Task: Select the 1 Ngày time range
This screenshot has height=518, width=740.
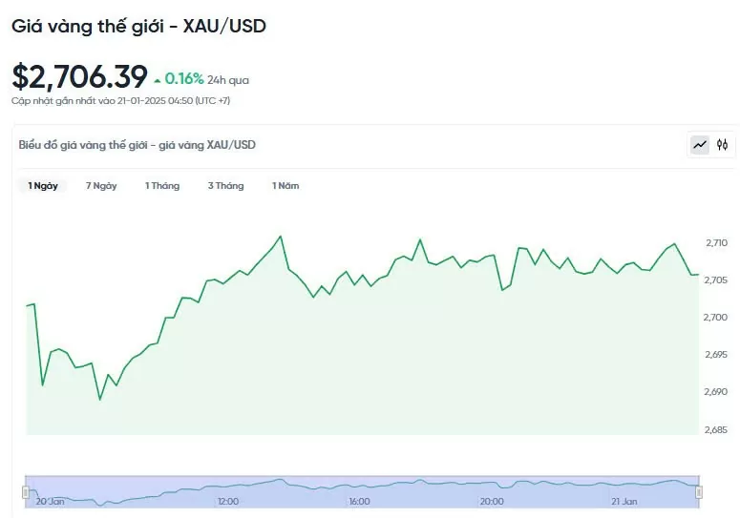Action: coord(43,186)
